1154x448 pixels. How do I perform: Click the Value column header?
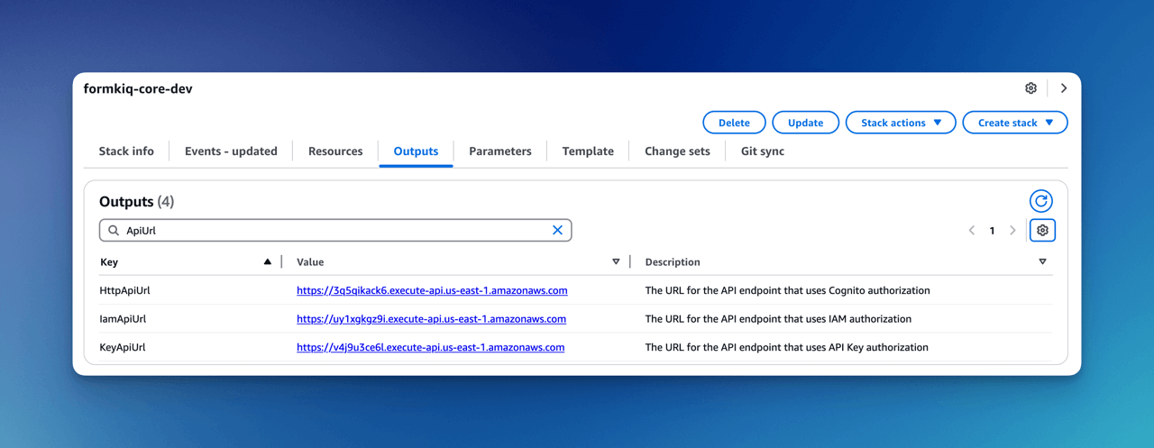click(310, 261)
